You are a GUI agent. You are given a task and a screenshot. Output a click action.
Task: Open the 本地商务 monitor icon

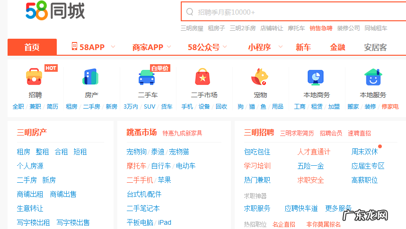coord(316,77)
